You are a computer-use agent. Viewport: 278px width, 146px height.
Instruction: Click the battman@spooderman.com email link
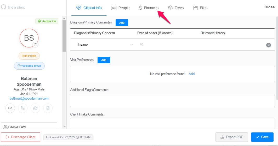pos(29,99)
